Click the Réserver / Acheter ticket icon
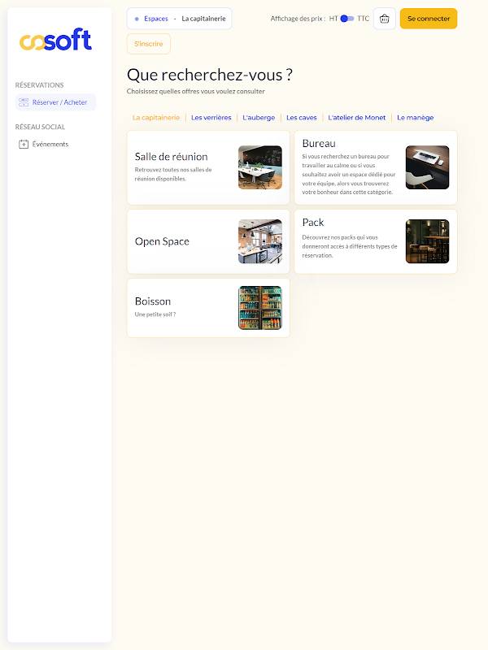 24,102
